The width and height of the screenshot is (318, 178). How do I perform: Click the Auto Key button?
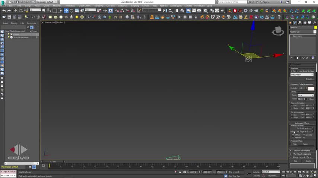257,172
